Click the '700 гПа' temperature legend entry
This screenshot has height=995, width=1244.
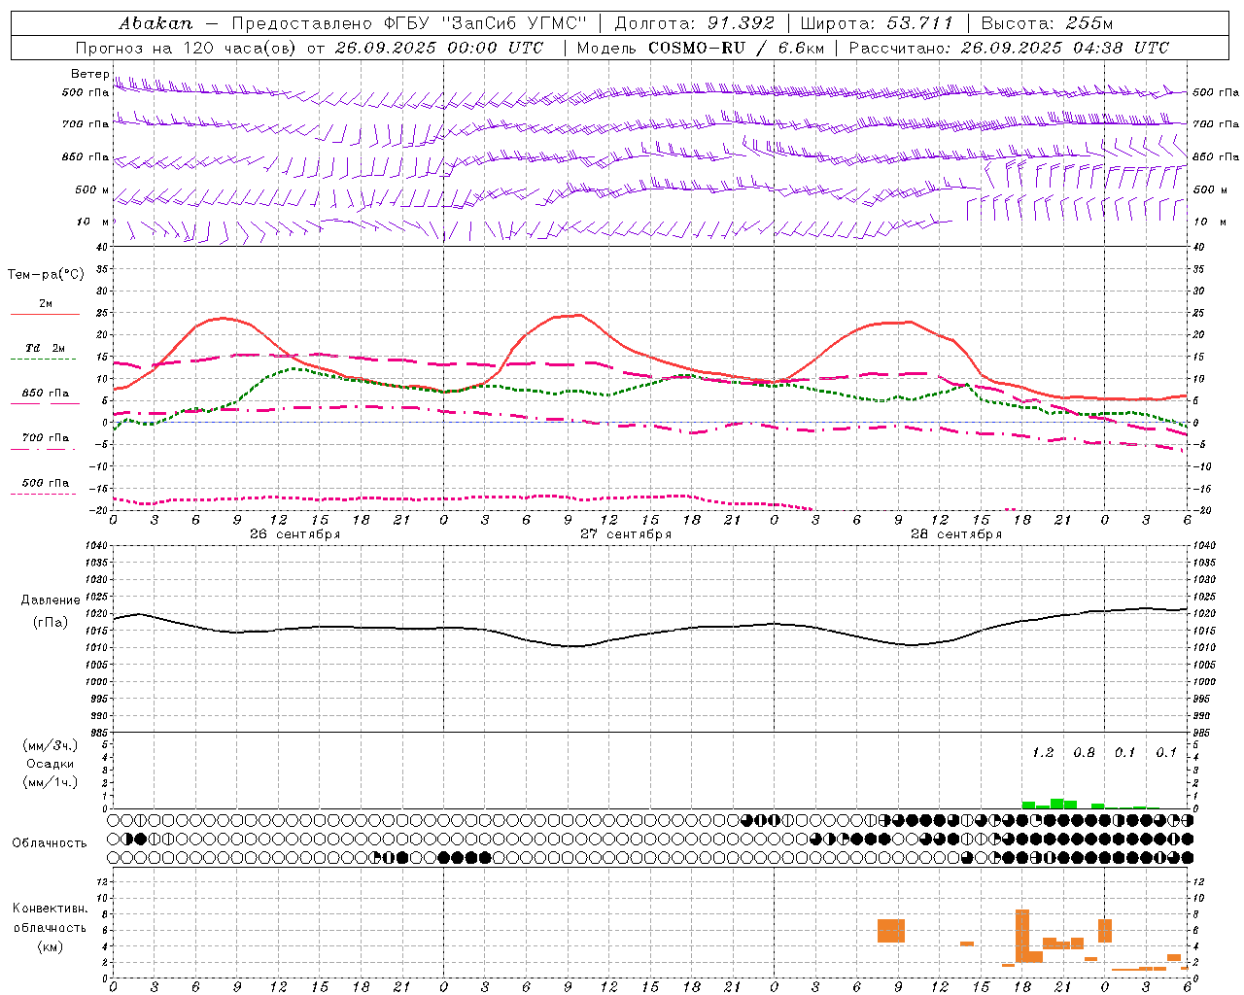(45, 438)
